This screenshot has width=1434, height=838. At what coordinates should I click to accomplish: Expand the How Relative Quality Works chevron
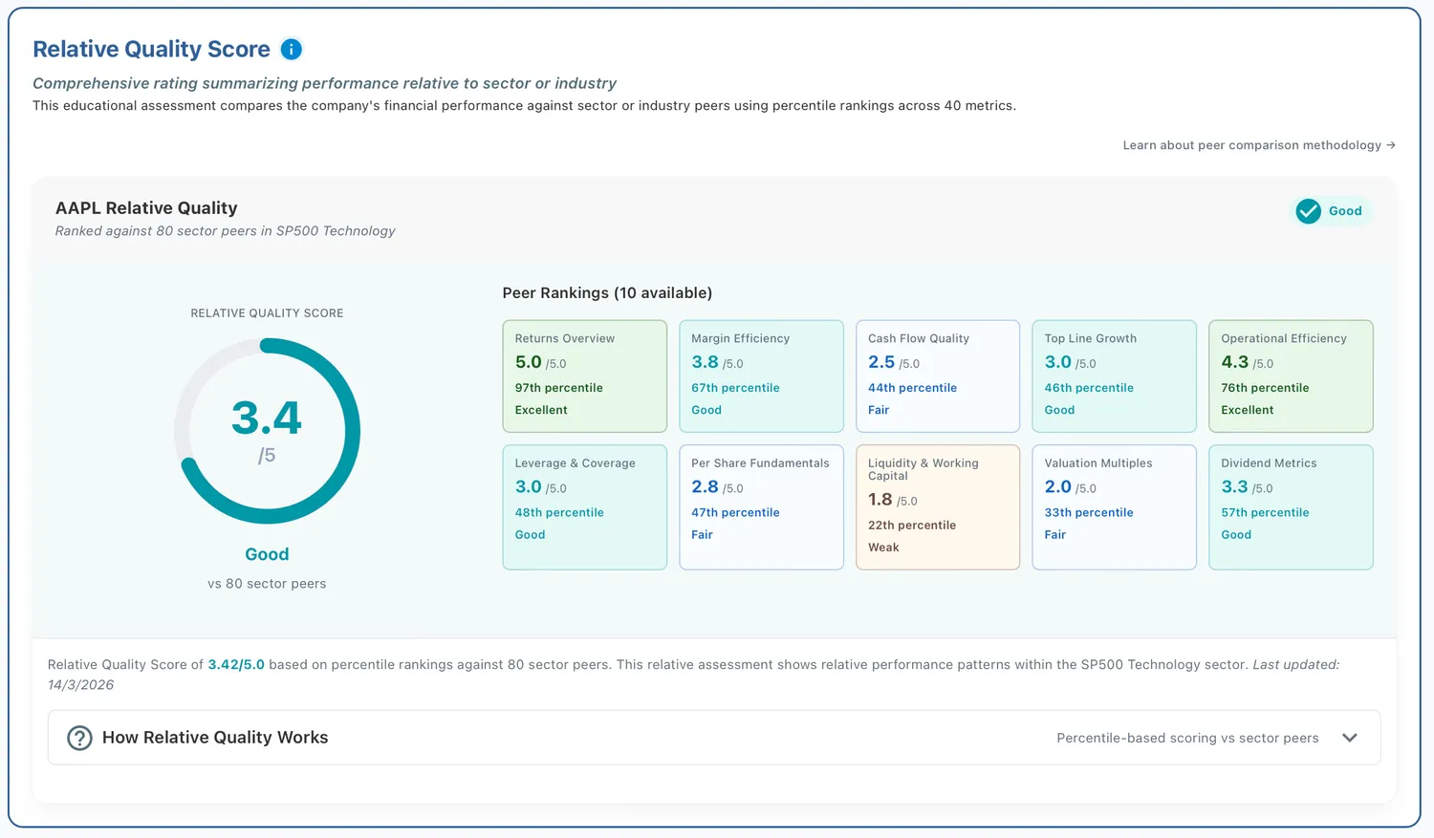click(x=1350, y=738)
